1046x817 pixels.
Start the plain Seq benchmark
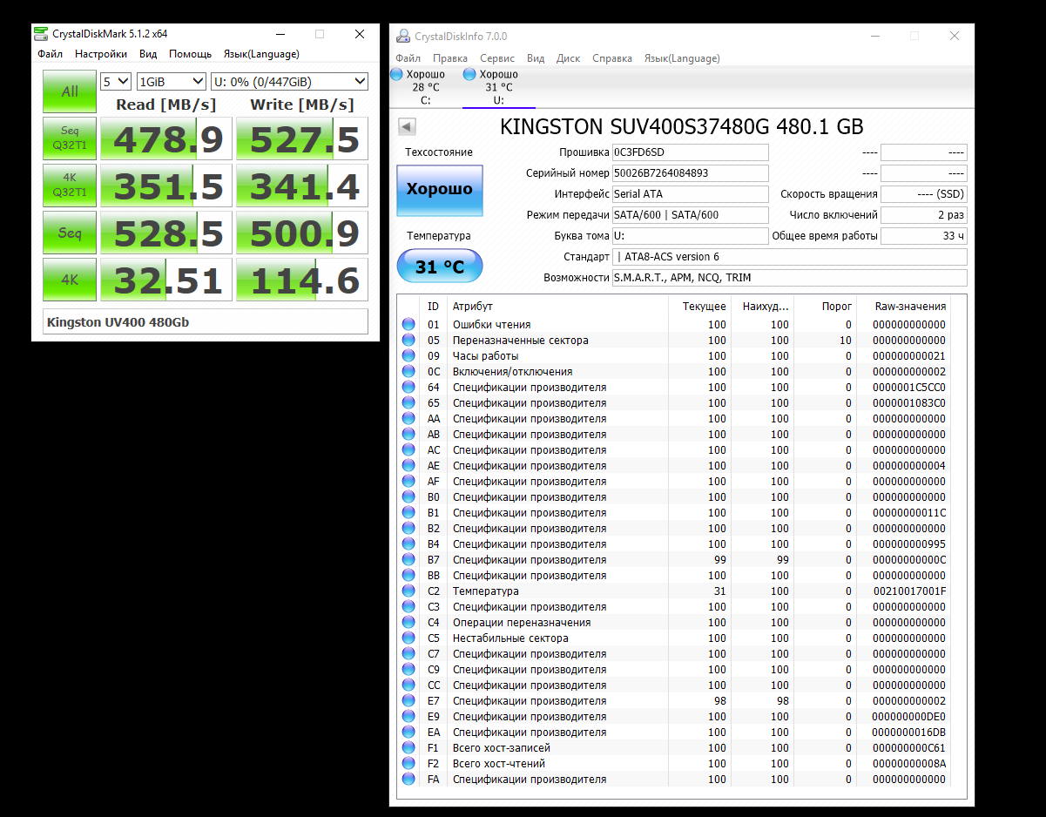pyautogui.click(x=70, y=233)
